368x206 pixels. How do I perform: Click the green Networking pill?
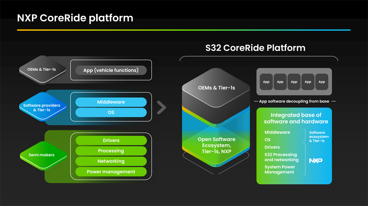tap(111, 161)
